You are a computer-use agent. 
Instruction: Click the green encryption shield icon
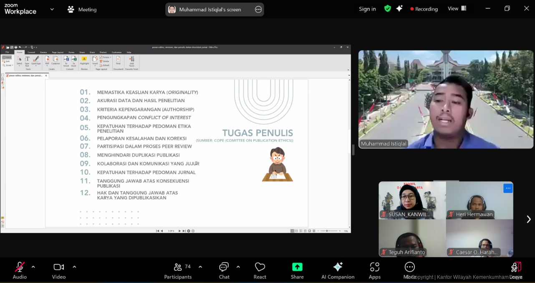click(388, 9)
